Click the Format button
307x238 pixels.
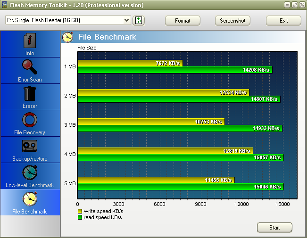click(x=183, y=21)
